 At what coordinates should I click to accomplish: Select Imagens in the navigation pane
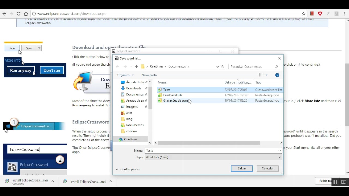coord(130,107)
